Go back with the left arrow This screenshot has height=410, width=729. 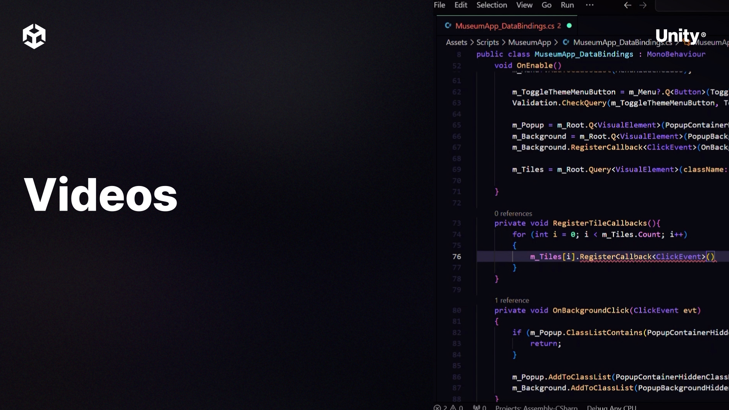click(627, 5)
